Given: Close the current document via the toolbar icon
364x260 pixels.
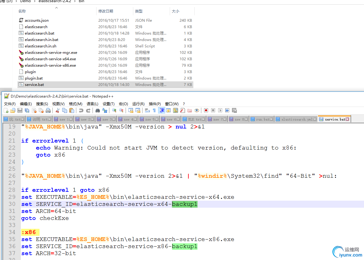Looking at the screenshot, I should pos(34,110).
